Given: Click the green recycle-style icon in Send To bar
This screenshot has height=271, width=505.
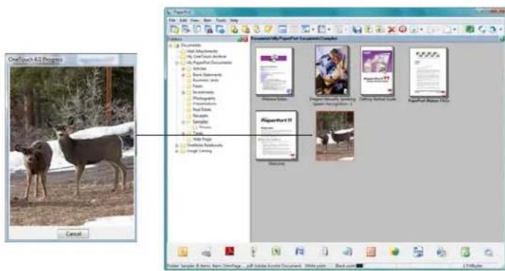Looking at the screenshot, I should tap(465, 252).
